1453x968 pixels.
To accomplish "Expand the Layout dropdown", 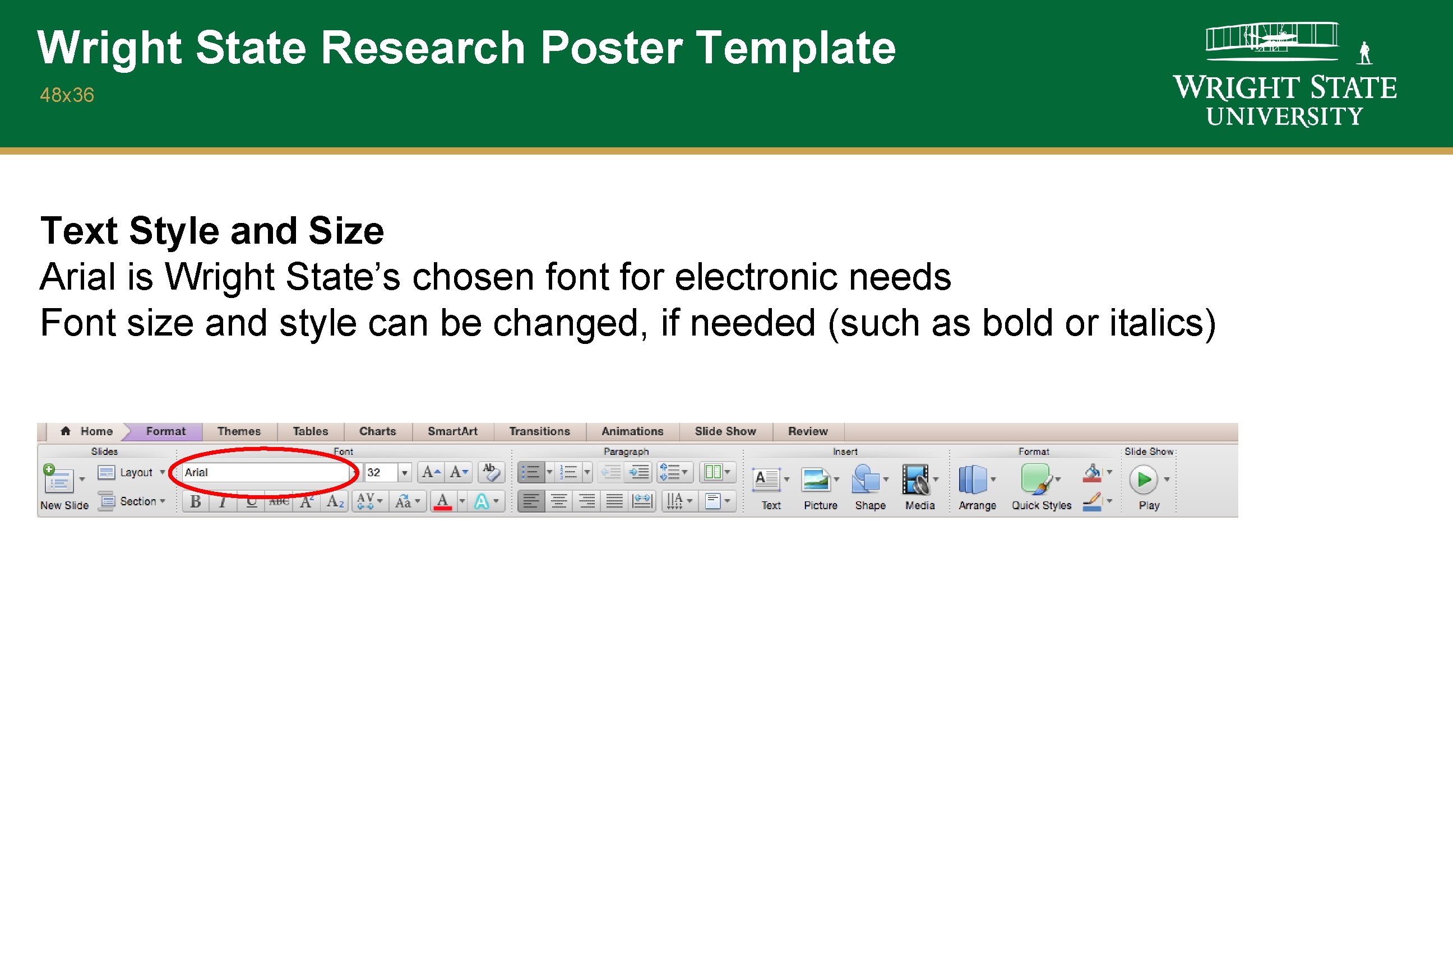I will point(163,472).
